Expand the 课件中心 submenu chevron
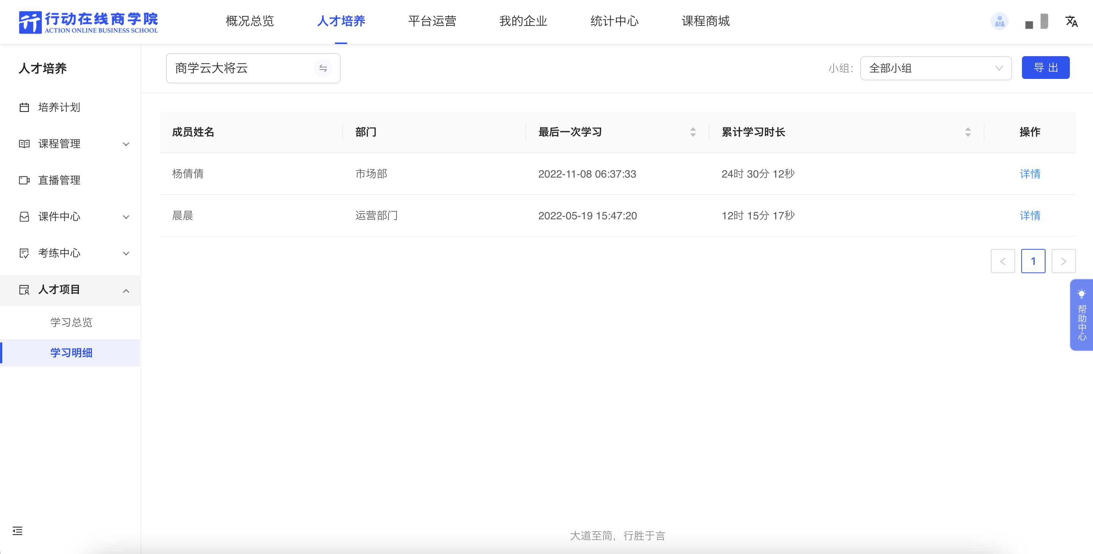Image resolution: width=1093 pixels, height=554 pixels. (x=126, y=217)
